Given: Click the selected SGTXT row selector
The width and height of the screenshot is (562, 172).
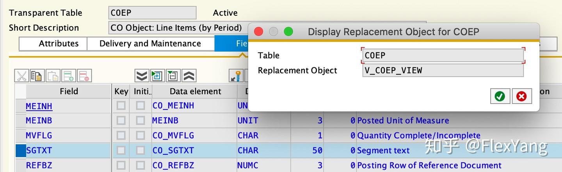Looking at the screenshot, I should click(20, 150).
